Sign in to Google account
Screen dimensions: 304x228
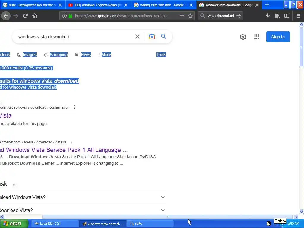coord(278,37)
